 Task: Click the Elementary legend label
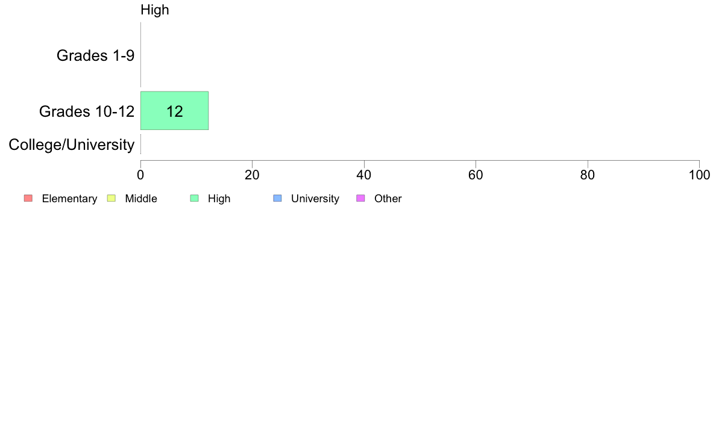[69, 199]
